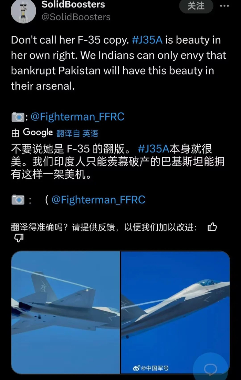Open @Fighterman_FFRC mention in original tweet
241x380 pixels.
click(77, 117)
